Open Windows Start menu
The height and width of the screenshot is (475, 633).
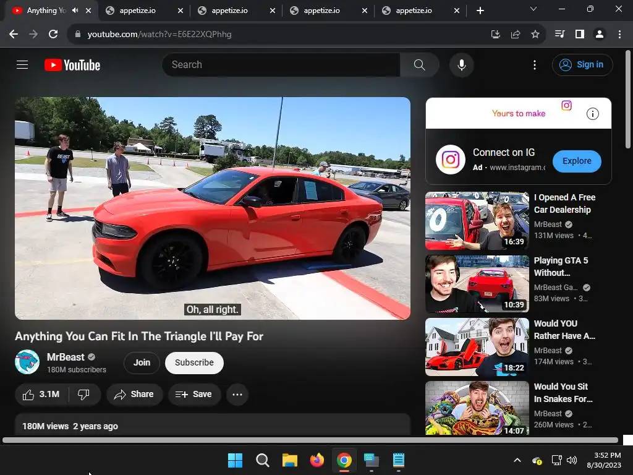(235, 460)
